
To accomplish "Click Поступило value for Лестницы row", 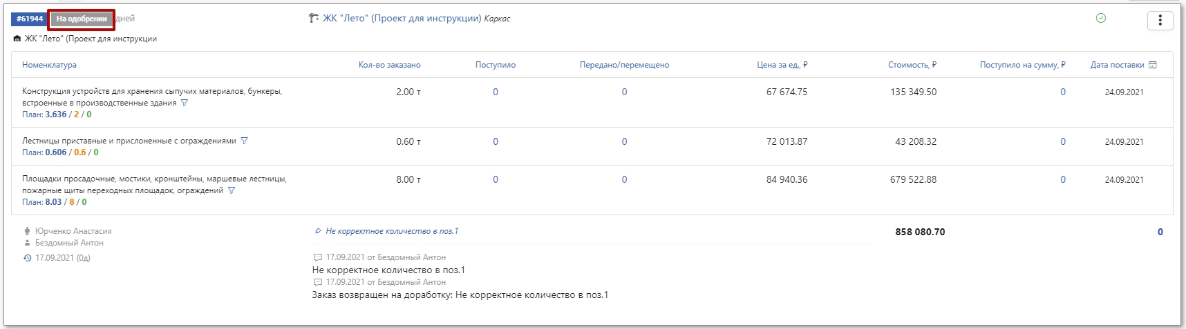I will [x=495, y=141].
